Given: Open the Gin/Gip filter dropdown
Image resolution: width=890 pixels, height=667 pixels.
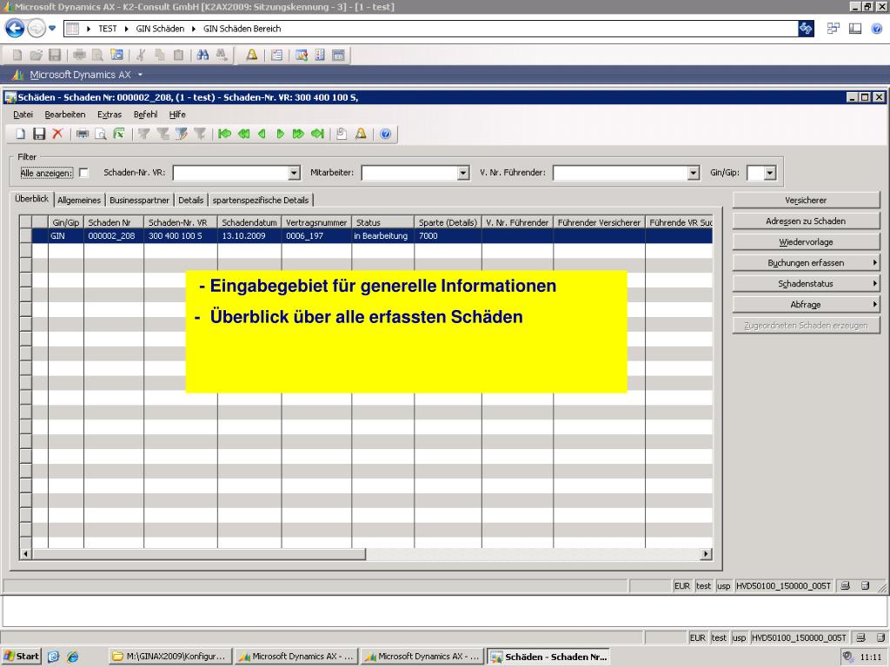Looking at the screenshot, I should click(x=770, y=173).
